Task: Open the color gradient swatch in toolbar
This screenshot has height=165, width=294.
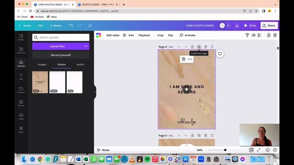Action: click(98, 35)
